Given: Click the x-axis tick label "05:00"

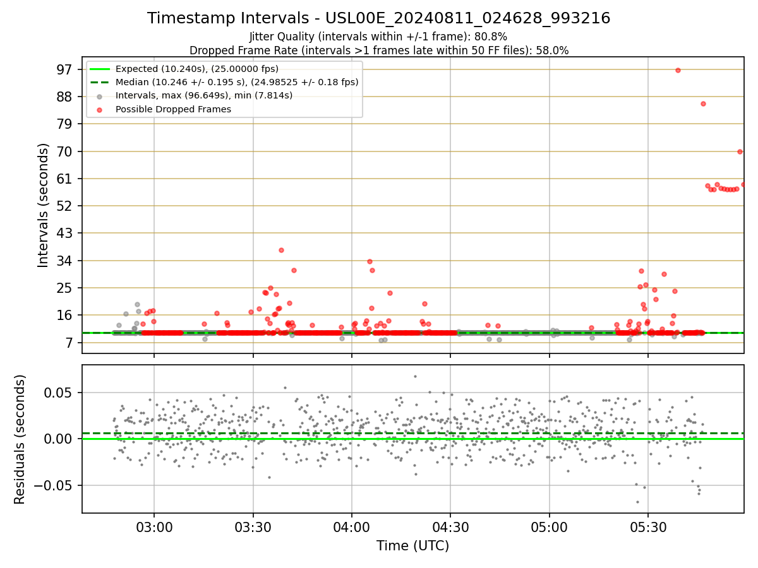Looking at the screenshot, I should (x=549, y=527).
